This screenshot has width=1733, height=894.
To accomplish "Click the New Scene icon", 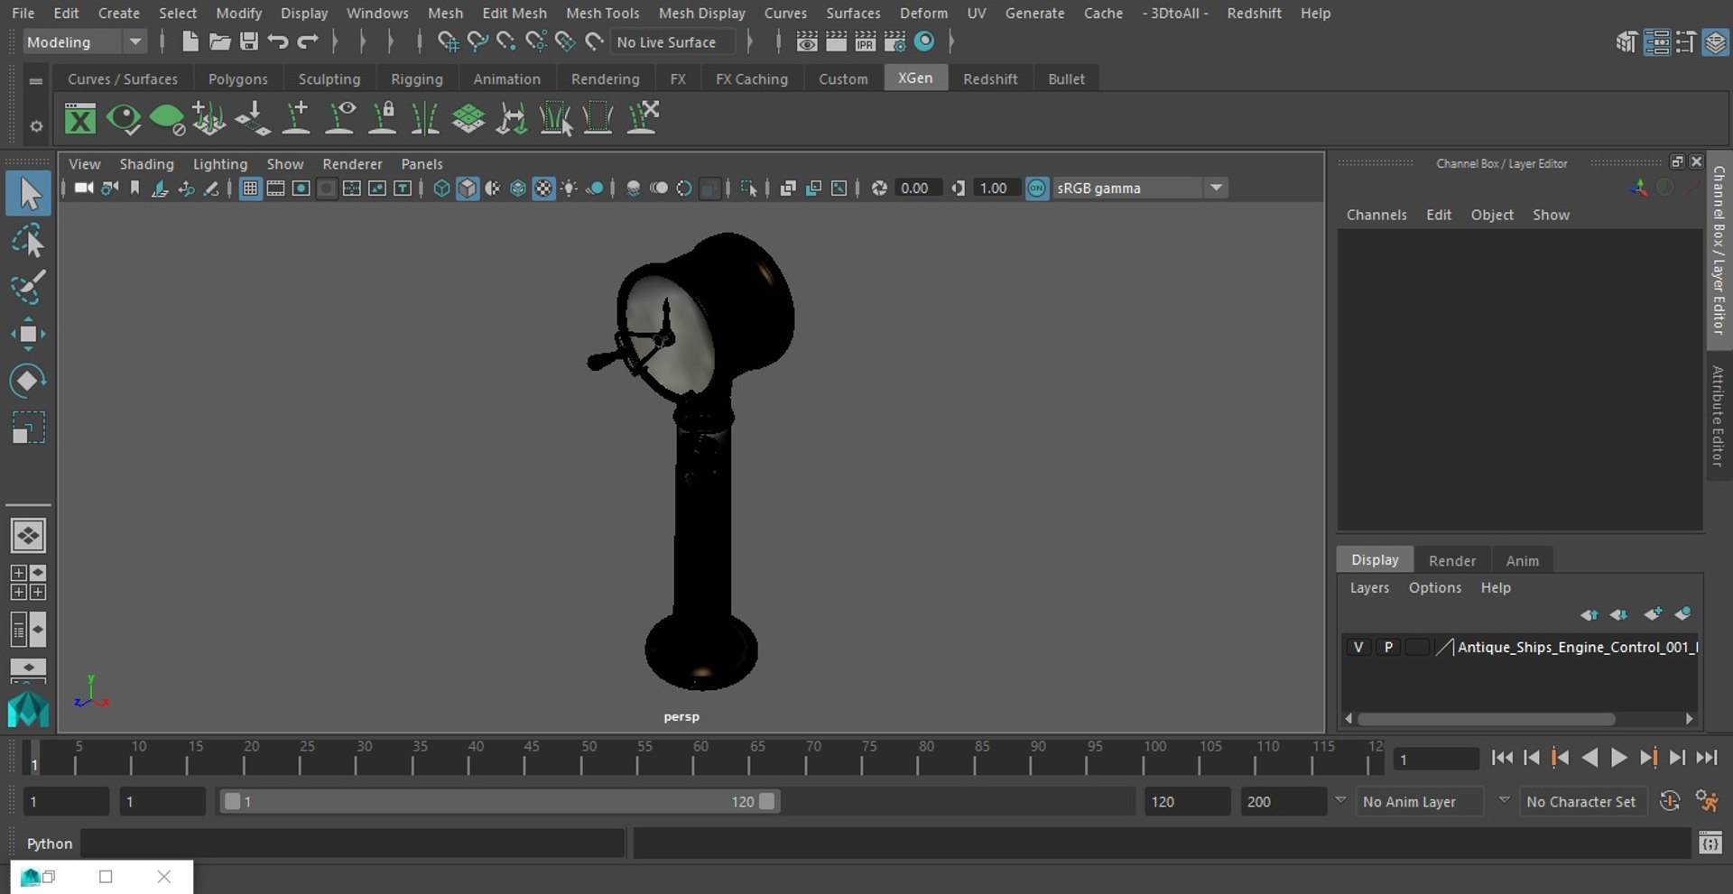I will (x=190, y=41).
